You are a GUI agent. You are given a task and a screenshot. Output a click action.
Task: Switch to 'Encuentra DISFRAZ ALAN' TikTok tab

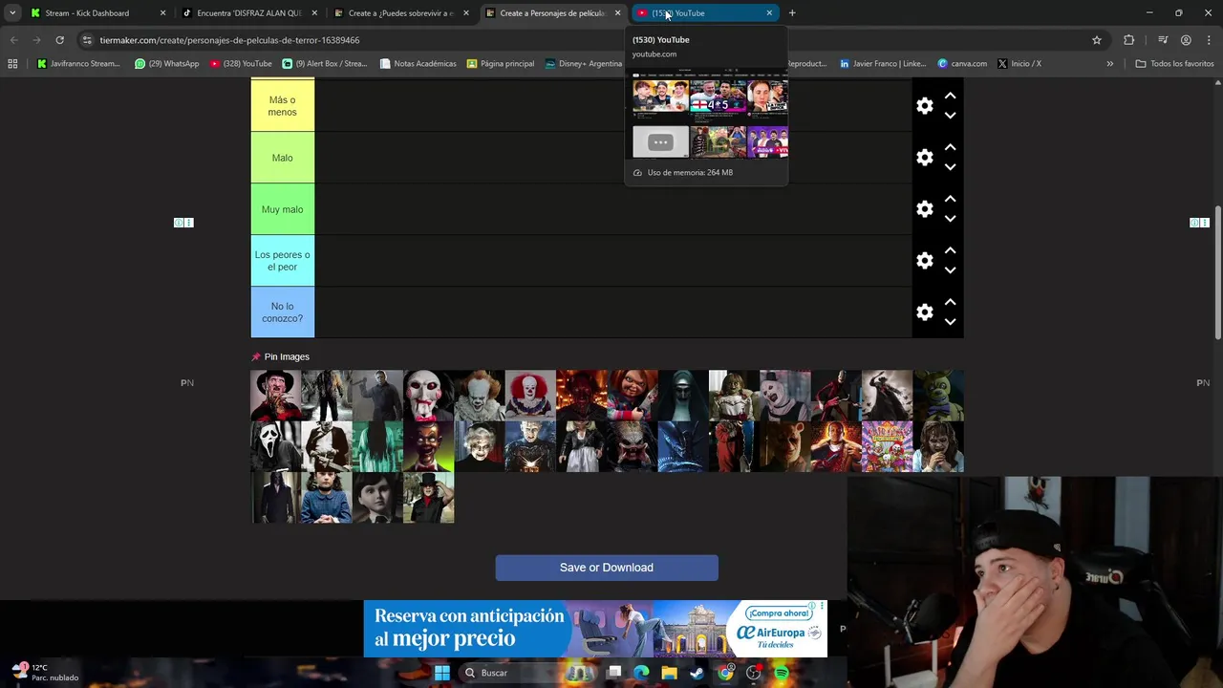(248, 13)
